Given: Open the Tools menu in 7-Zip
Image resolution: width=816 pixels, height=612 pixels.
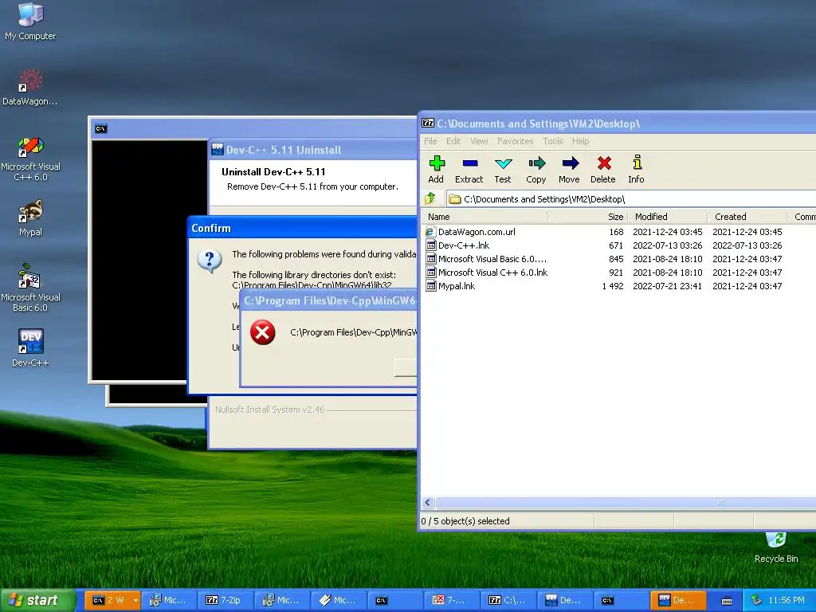Looking at the screenshot, I should pos(553,141).
